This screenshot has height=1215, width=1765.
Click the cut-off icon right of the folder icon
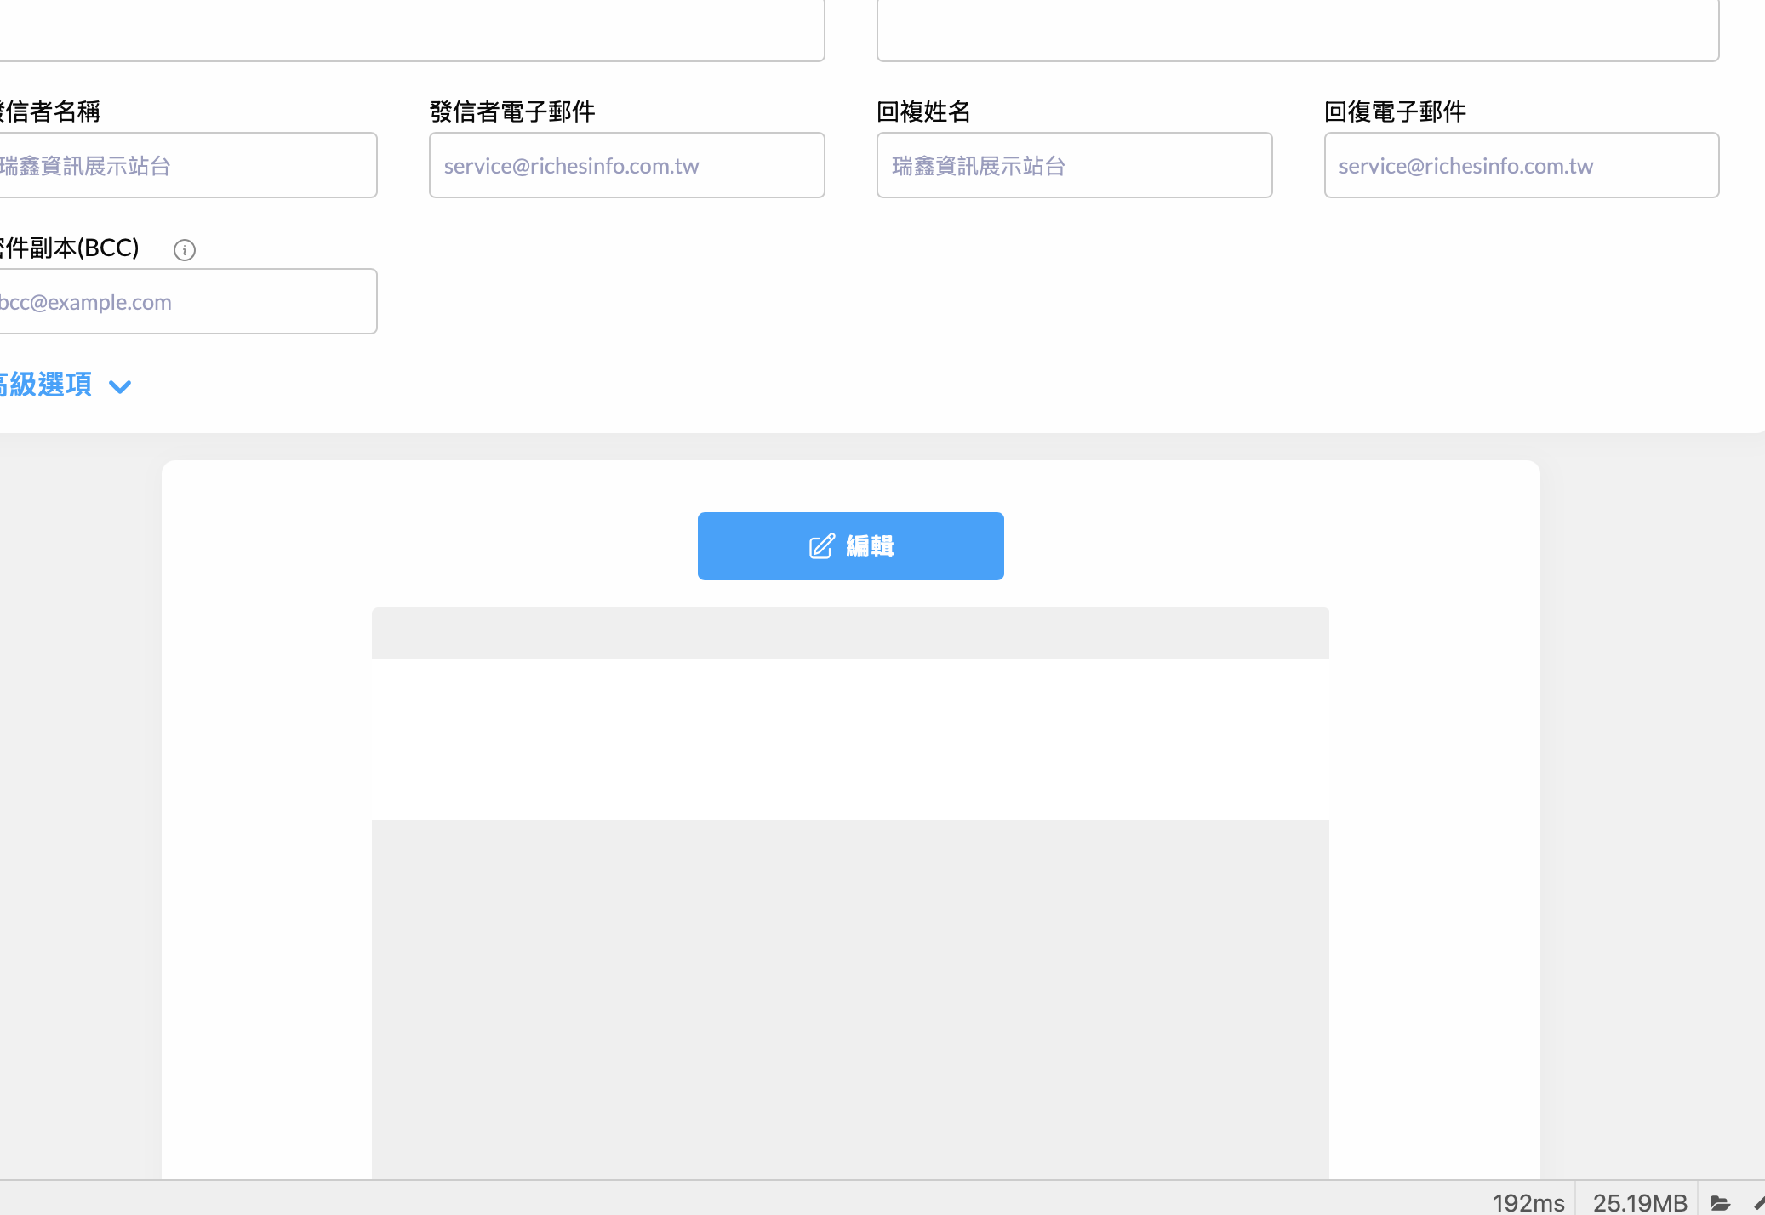[x=1758, y=1202]
